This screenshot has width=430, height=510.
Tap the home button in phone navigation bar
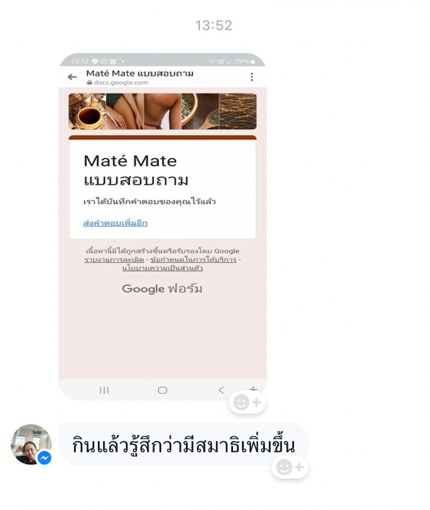163,390
